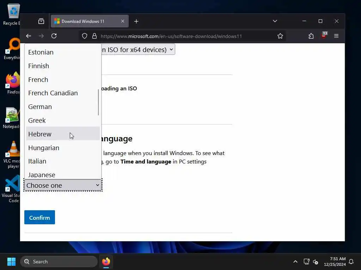Reload the Download Windows 11 page

tap(54, 36)
